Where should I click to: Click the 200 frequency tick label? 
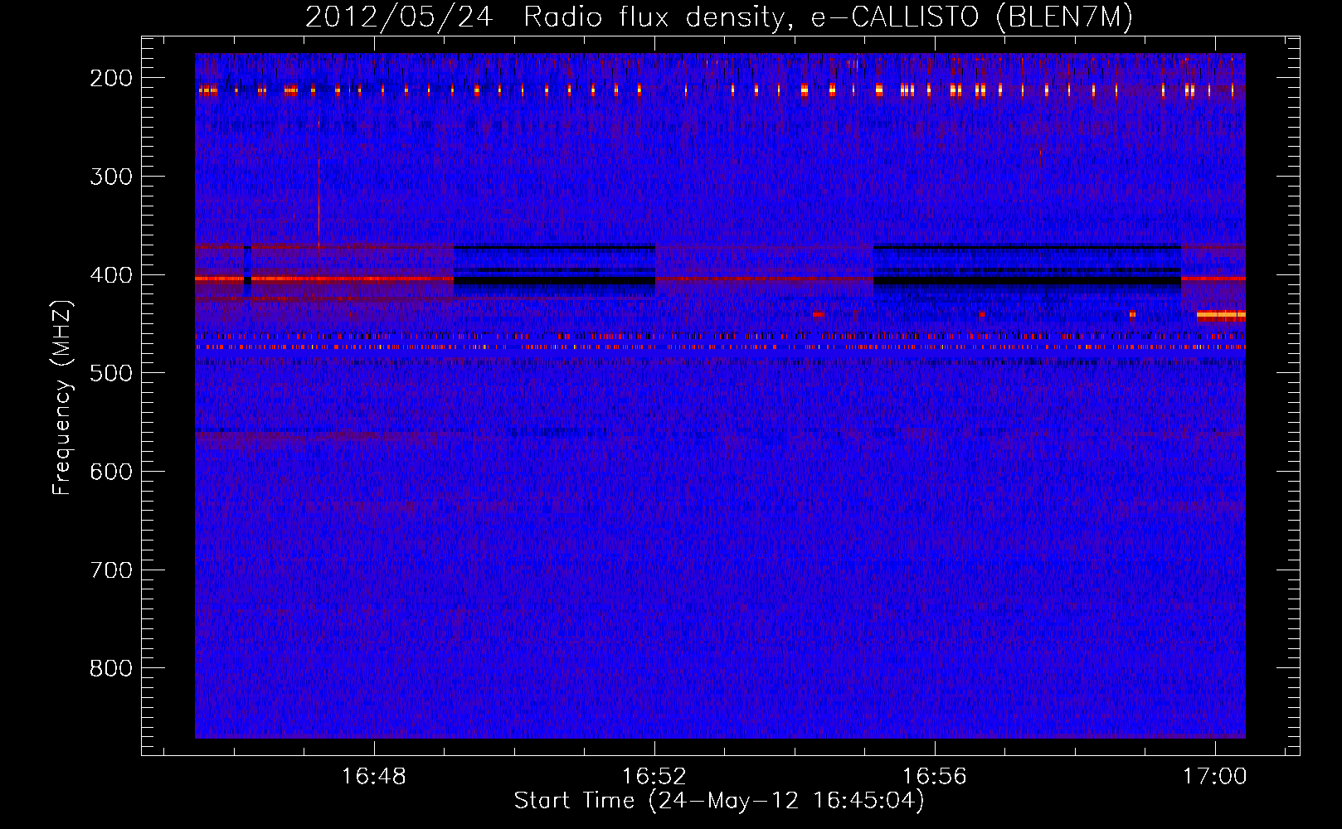click(x=110, y=78)
